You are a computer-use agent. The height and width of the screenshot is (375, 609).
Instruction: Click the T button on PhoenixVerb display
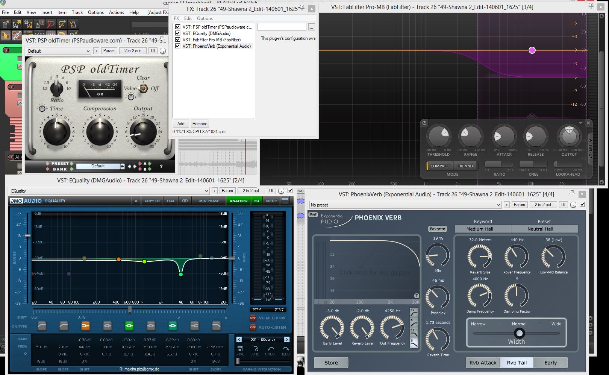tap(417, 296)
